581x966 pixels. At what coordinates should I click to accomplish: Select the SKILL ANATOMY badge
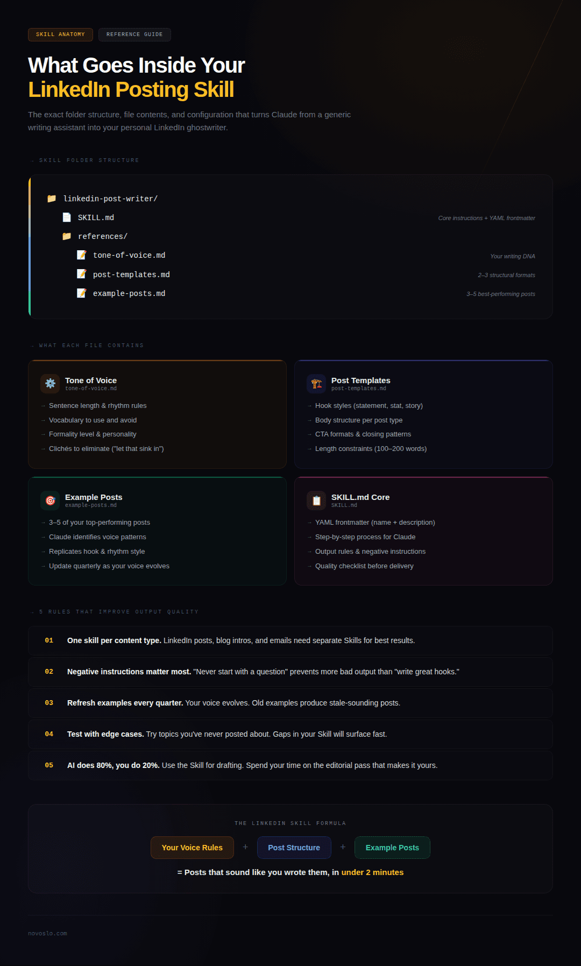tap(60, 34)
